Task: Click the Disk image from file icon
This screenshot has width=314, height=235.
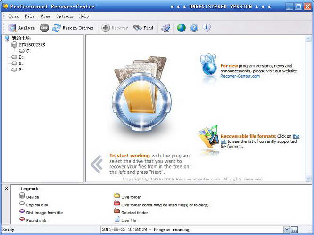Action: click(22, 211)
